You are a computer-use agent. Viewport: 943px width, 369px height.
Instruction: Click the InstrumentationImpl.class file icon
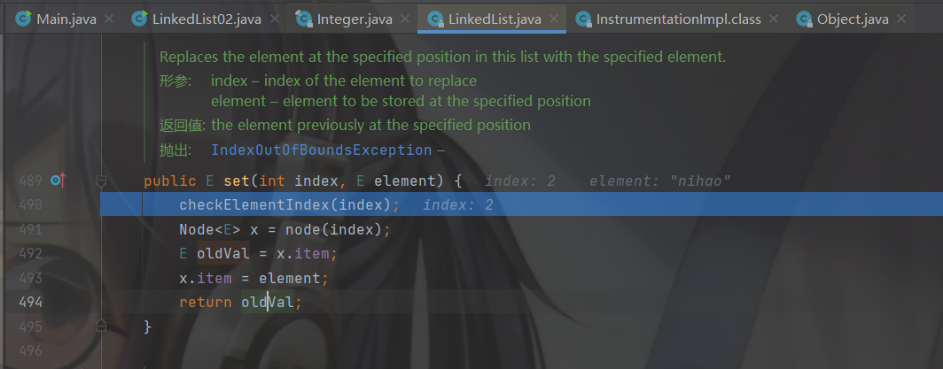click(x=584, y=19)
